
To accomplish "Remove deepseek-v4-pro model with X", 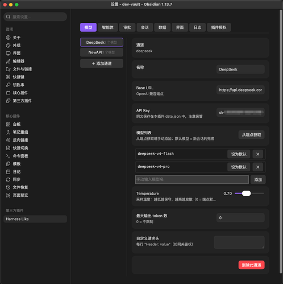I will click(257, 167).
